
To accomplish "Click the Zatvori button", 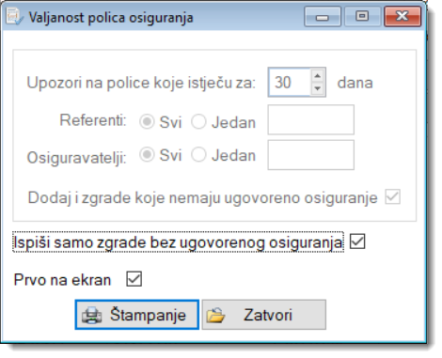I will tap(264, 315).
